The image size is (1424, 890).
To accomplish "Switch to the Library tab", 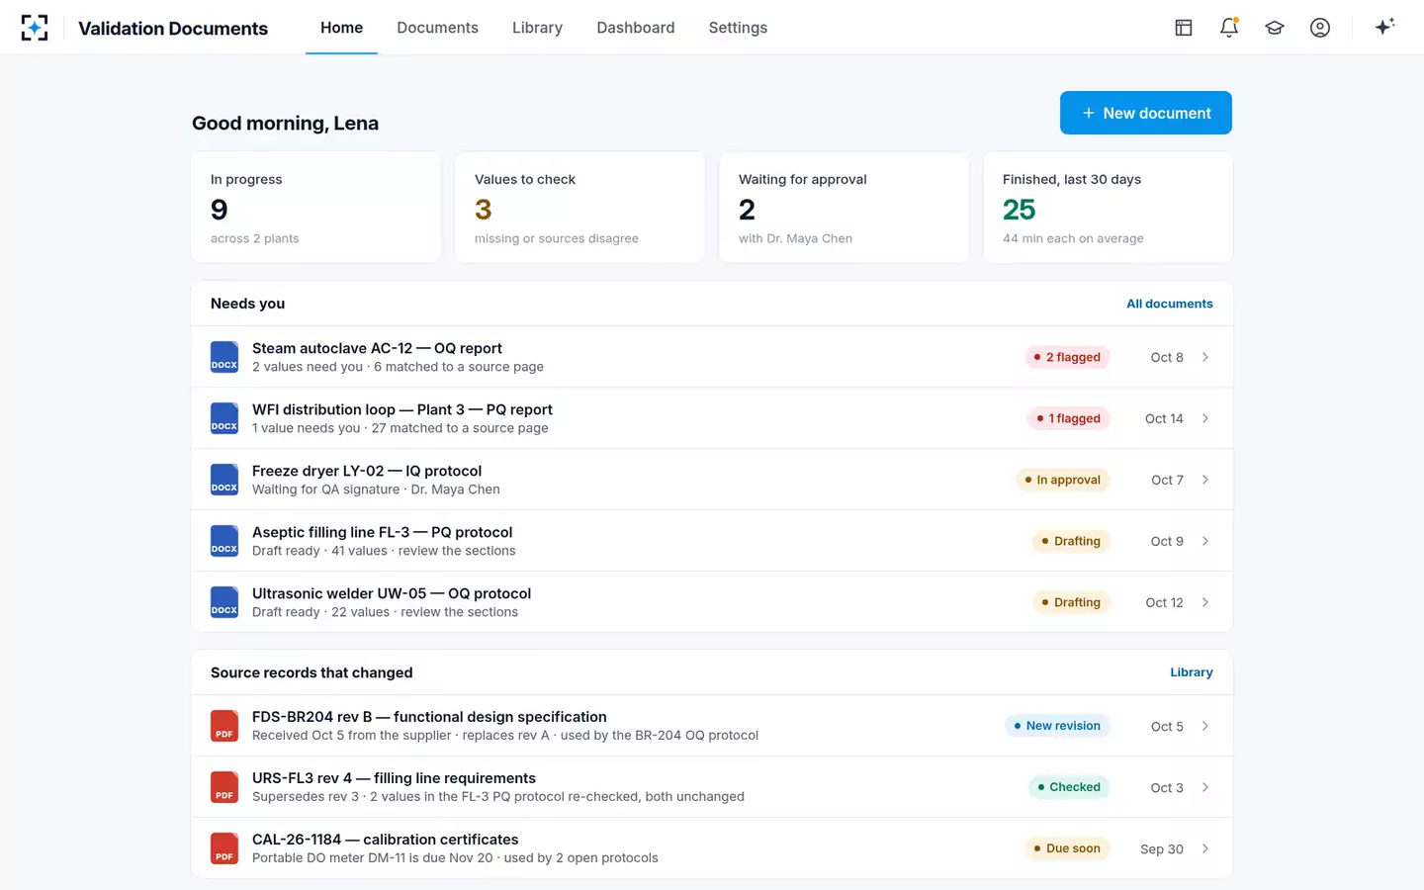I will (x=537, y=28).
